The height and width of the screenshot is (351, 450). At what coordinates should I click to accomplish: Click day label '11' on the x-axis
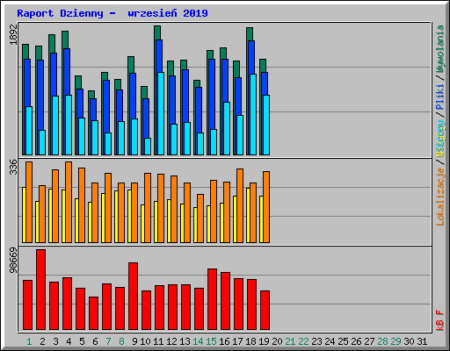click(158, 341)
